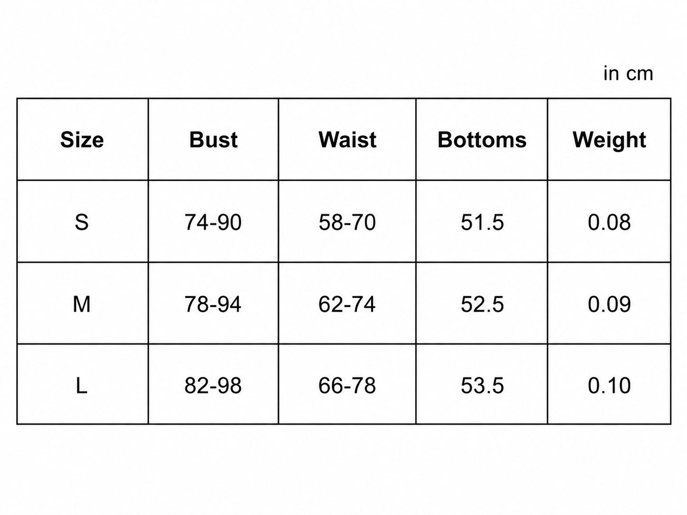Click the bust value 74-90
The height and width of the screenshot is (515, 687).
213,222
